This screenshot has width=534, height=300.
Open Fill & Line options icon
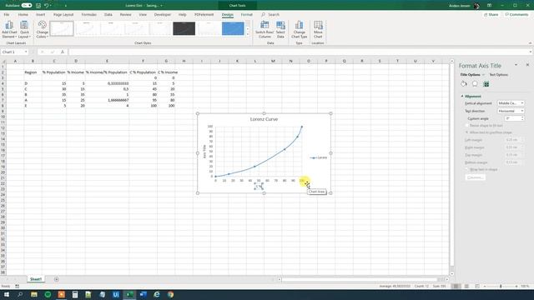(x=464, y=83)
